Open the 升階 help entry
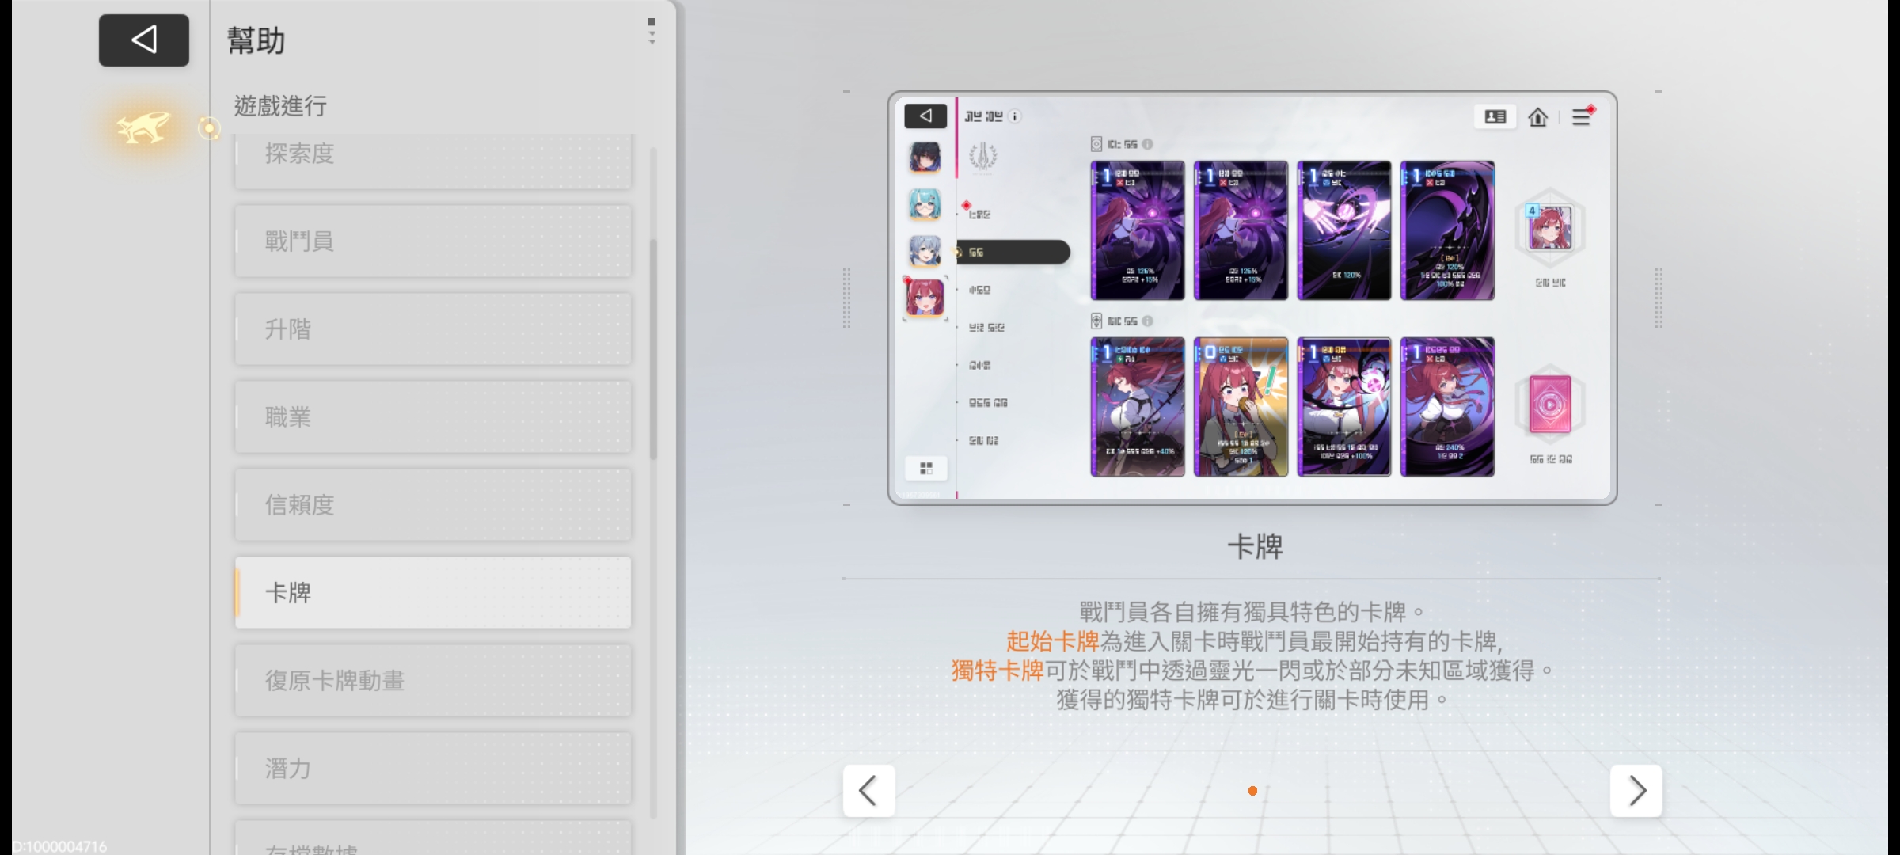1900x855 pixels. click(x=432, y=329)
